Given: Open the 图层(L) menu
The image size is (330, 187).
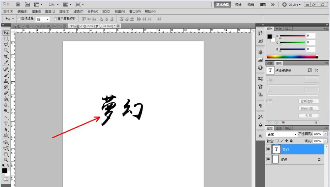Looking at the screenshot, I should pyautogui.click(x=50, y=12).
